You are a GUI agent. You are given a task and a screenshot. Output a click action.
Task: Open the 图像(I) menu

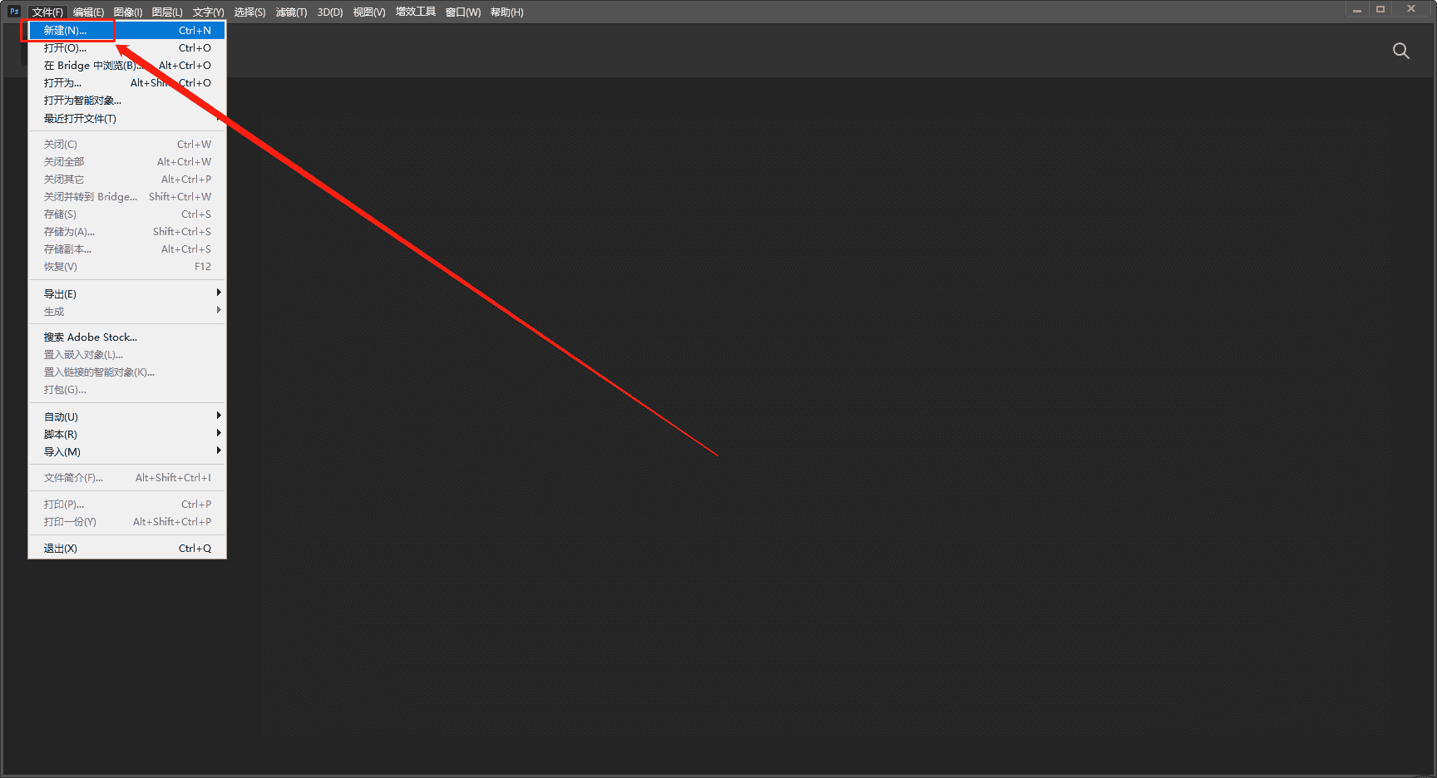point(128,12)
